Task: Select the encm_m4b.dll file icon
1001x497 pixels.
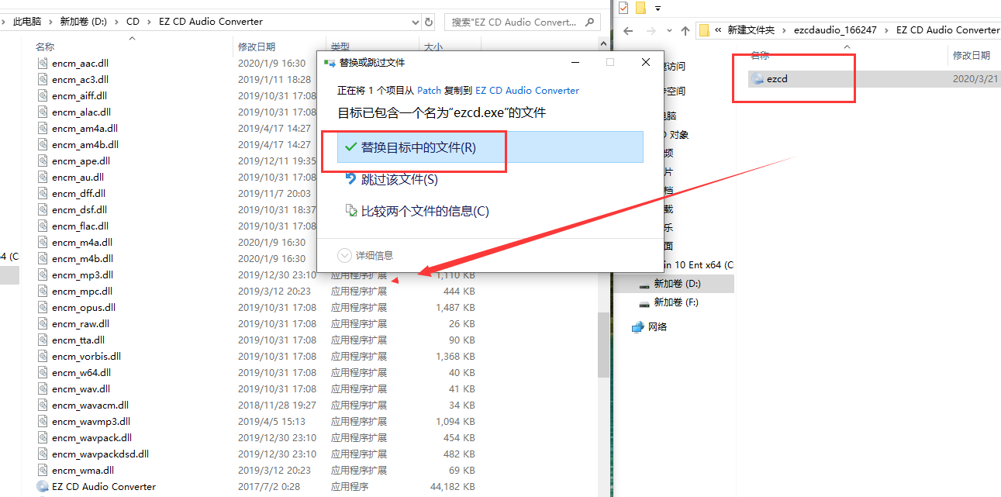Action: (x=43, y=258)
